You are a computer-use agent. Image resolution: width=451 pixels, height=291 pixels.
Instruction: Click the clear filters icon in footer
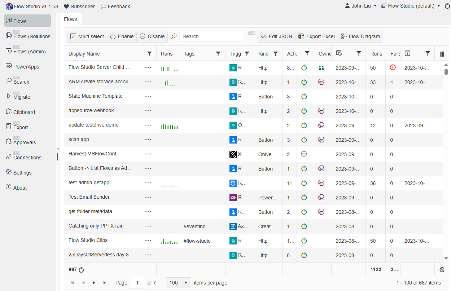[442, 270]
